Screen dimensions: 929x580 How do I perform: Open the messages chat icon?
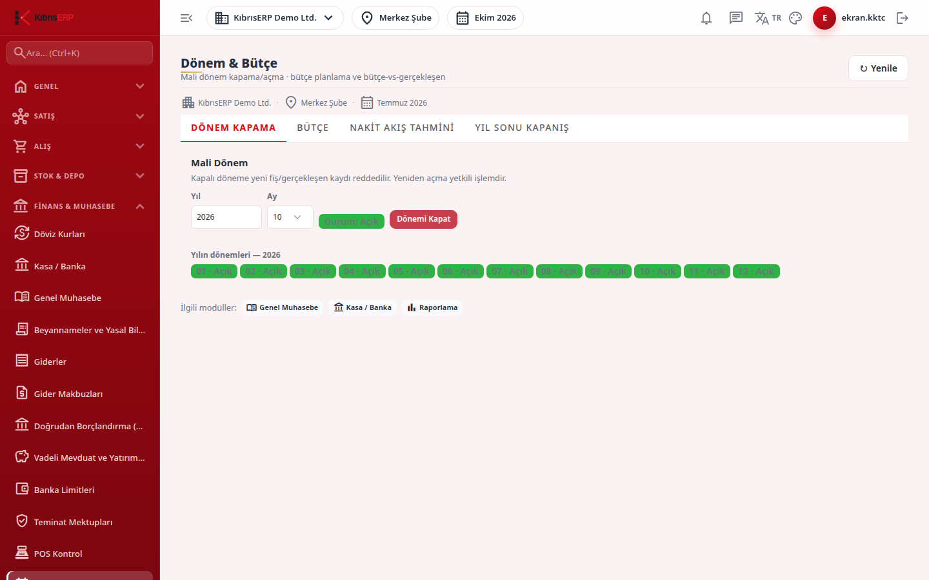(736, 18)
